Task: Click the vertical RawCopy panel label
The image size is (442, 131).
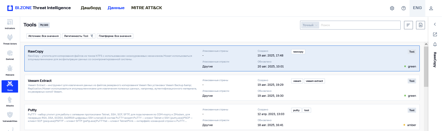Action: (435, 60)
